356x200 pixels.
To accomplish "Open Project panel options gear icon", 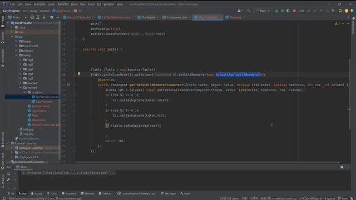I will point(52,17).
